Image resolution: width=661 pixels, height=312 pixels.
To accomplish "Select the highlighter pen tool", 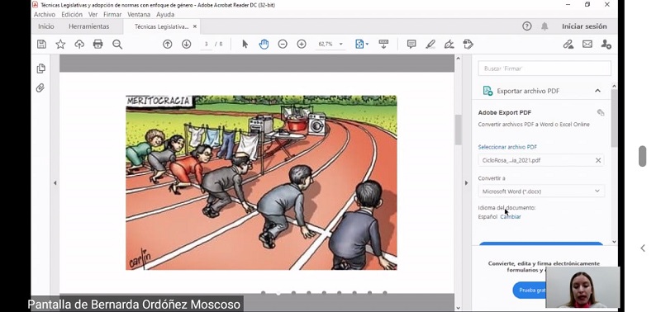I will (430, 45).
